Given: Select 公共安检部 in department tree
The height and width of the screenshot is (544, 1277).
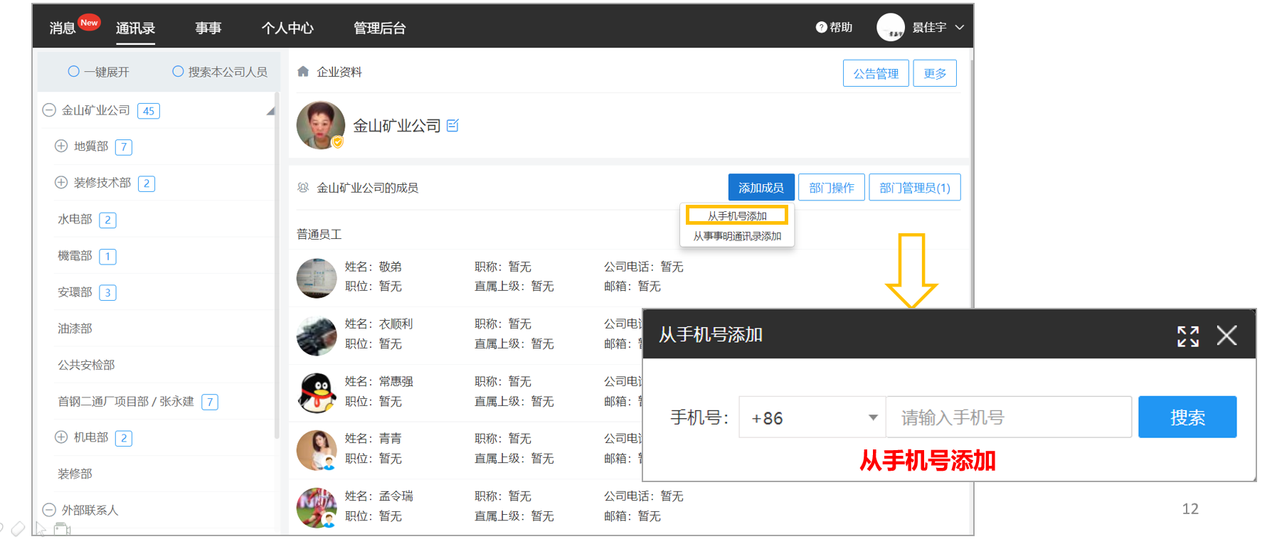Looking at the screenshot, I should tap(86, 364).
